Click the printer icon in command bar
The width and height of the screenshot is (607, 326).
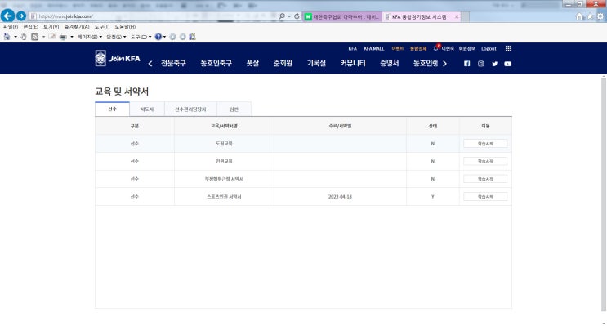[x=63, y=37]
